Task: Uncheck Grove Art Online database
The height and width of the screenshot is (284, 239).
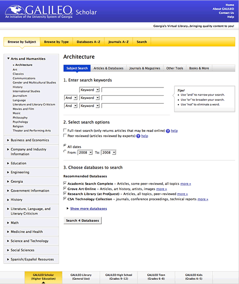Action: click(x=65, y=188)
